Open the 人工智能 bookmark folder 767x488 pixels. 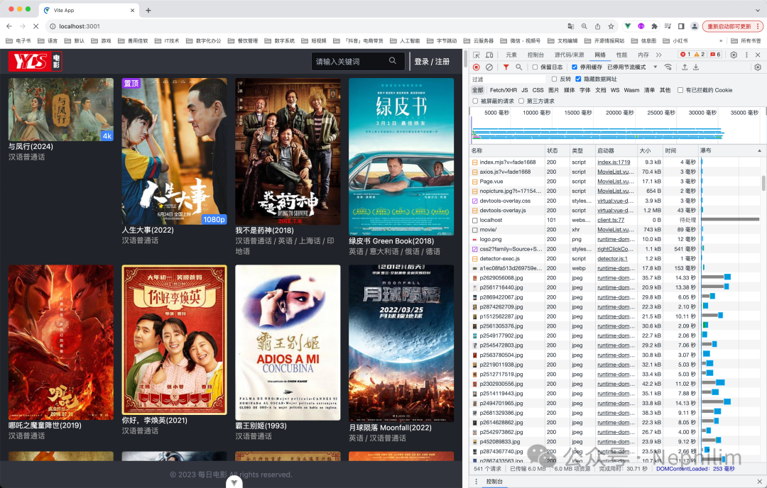point(405,40)
